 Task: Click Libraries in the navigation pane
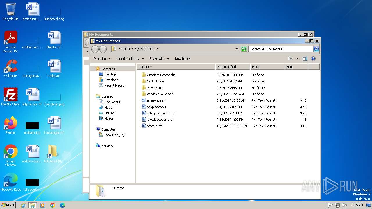[x=107, y=96]
